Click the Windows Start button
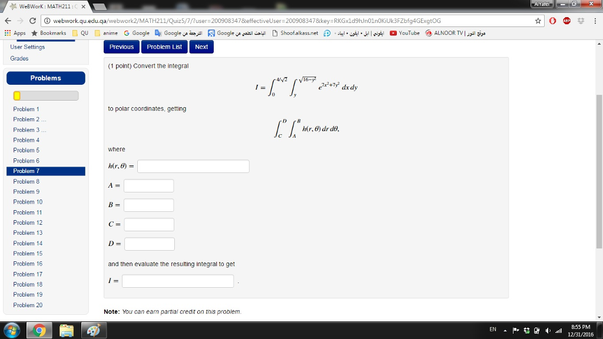 pos(10,331)
